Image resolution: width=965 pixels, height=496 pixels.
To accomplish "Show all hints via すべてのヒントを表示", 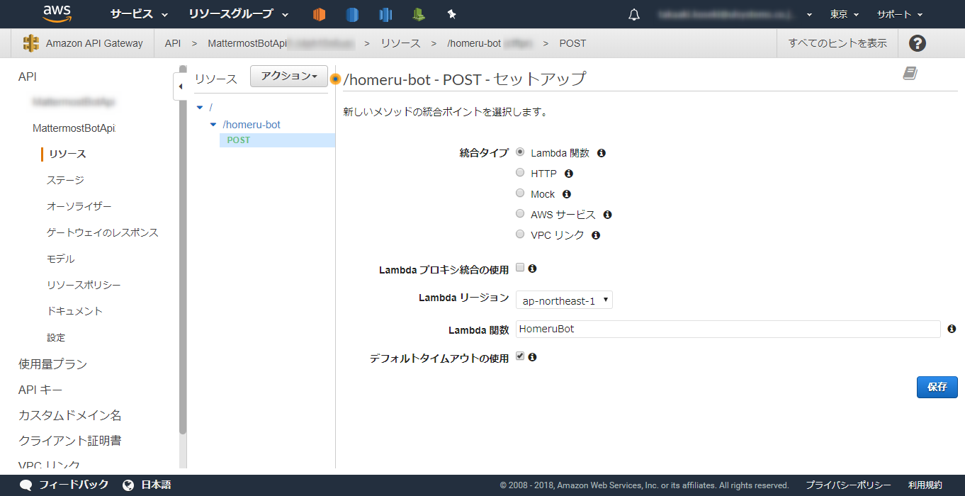I will pyautogui.click(x=837, y=43).
